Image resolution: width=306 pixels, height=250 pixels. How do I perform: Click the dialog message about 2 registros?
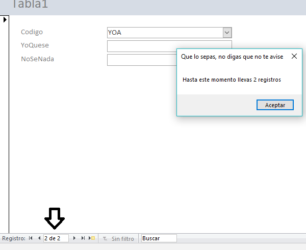coord(232,80)
